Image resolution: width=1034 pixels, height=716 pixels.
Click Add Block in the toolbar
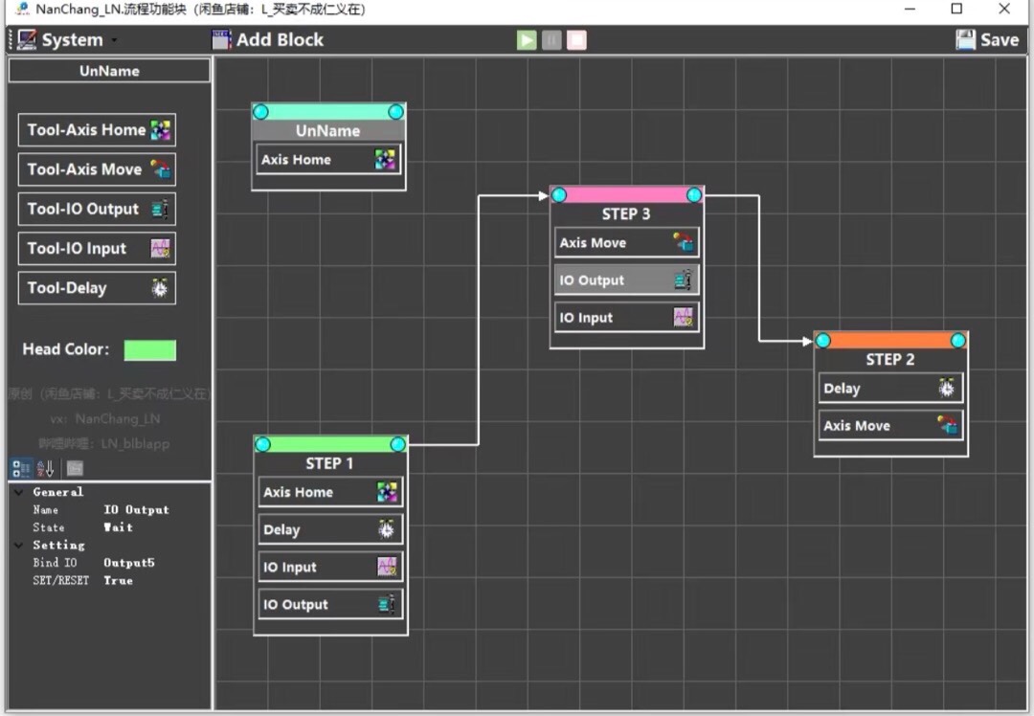[x=267, y=40]
